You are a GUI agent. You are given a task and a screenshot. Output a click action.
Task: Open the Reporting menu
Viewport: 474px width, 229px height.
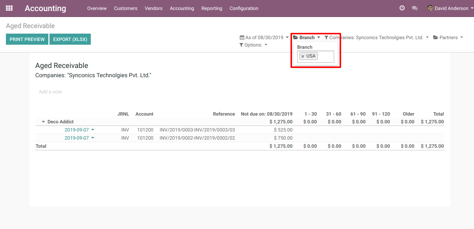tap(212, 8)
